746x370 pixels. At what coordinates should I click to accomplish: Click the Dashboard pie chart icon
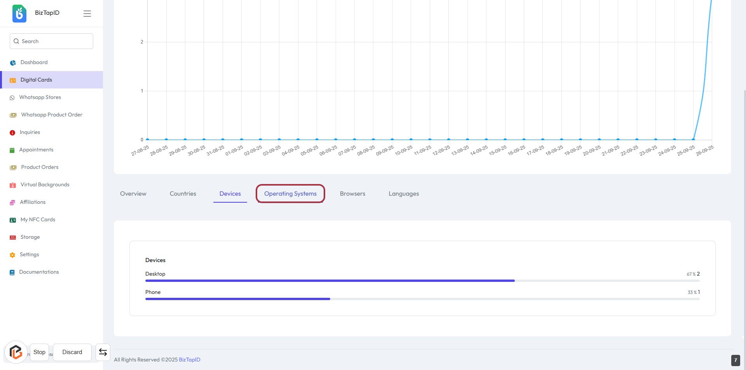click(x=13, y=63)
